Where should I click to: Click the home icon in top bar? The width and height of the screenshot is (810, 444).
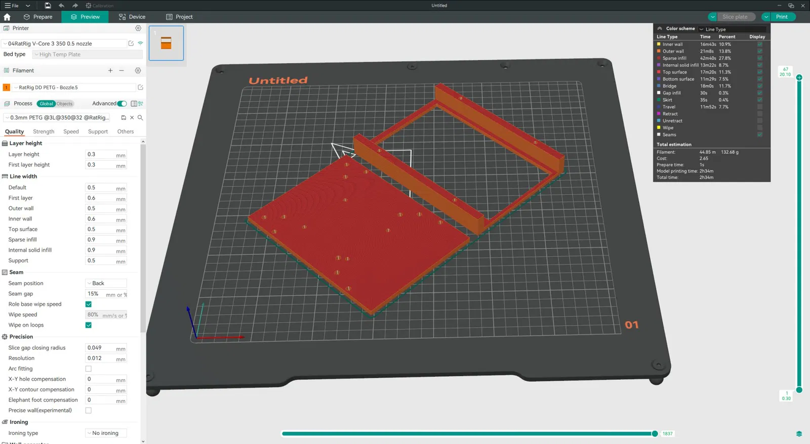7,17
